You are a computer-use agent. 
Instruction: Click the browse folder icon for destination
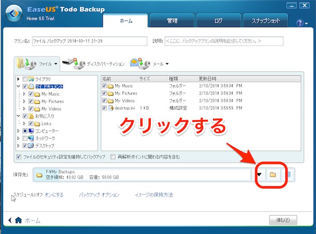[x=273, y=174]
